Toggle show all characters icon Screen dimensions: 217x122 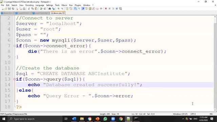point(79,8)
